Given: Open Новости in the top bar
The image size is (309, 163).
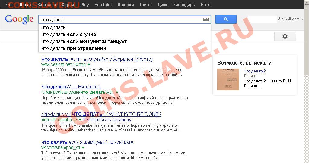Looking at the screenshot, I should pyautogui.click(x=126, y=5).
